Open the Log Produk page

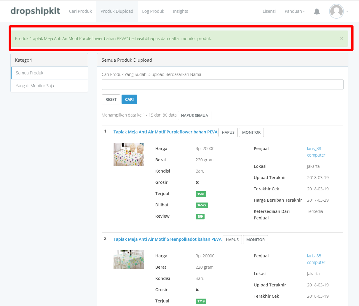153,11
